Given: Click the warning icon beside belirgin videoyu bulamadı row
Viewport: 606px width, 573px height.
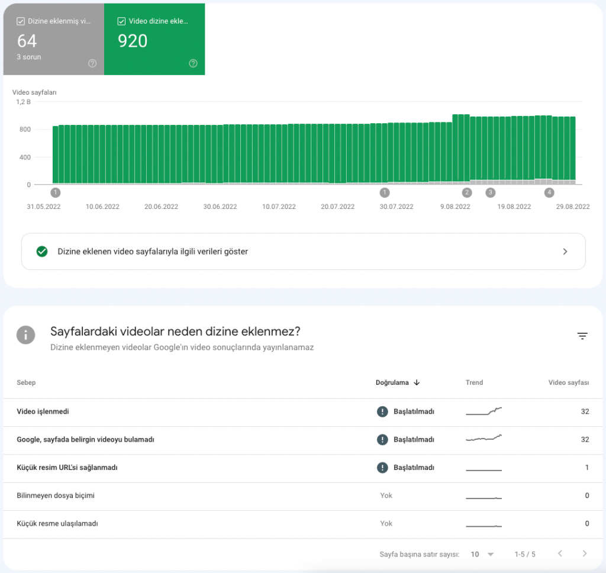Looking at the screenshot, I should pos(382,439).
